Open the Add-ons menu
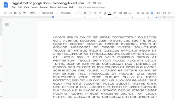Viewport: 175px width, 99px height. (62, 7)
